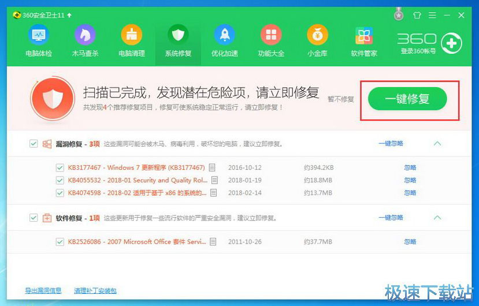View details document icon for KB4074598
The width and height of the screenshot is (479, 306).
(214, 193)
